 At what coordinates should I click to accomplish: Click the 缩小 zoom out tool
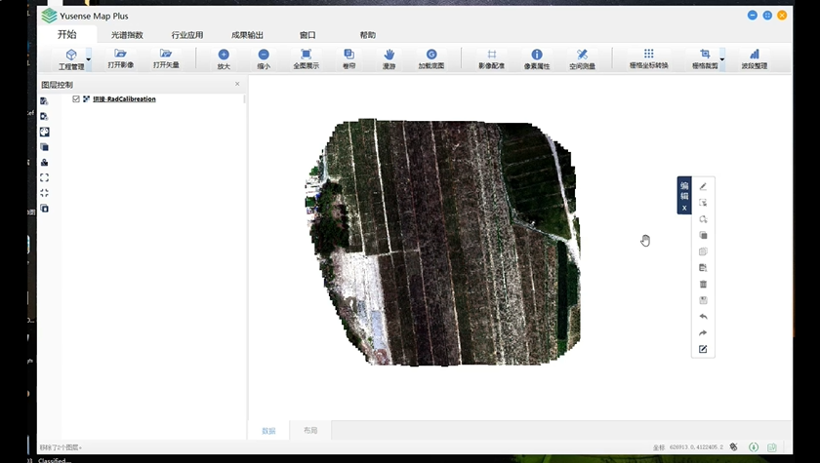click(x=264, y=58)
